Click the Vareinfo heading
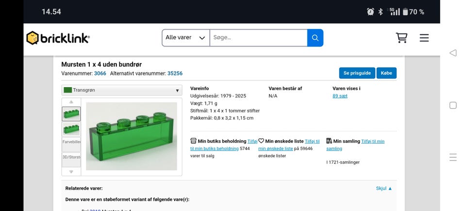Image resolution: width=466 pixels, height=211 pixels. (x=200, y=89)
